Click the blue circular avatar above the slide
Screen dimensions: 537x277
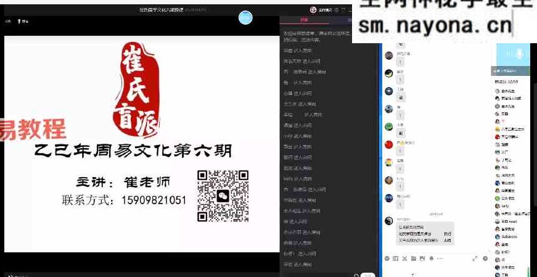click(x=245, y=18)
